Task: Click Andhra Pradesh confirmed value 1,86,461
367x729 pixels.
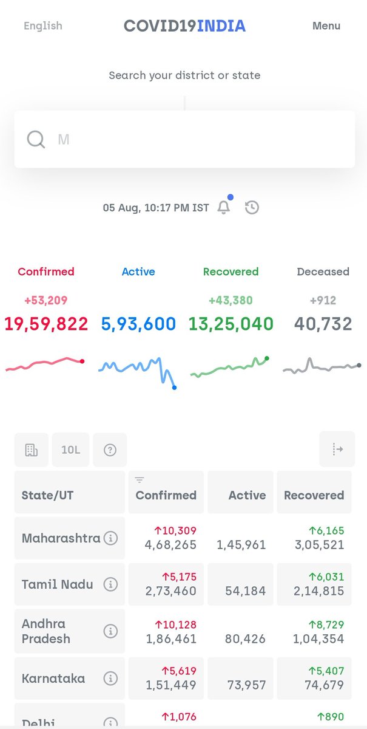Action: (x=171, y=639)
